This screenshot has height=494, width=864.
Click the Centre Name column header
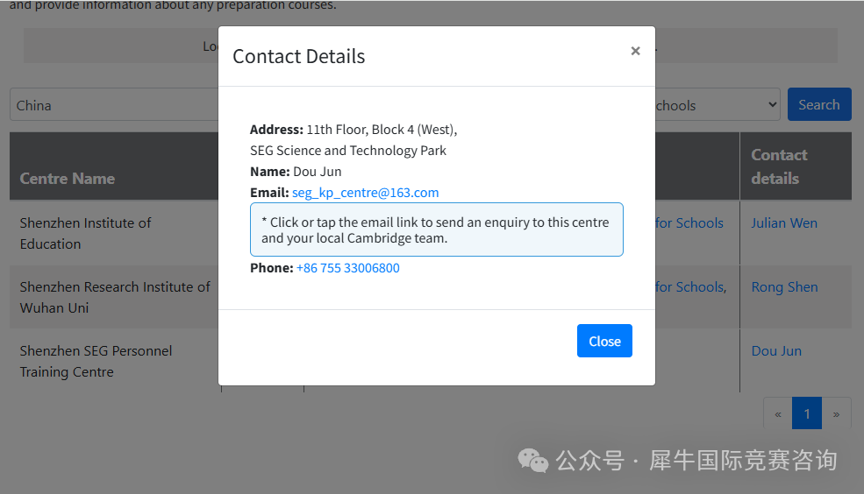pyautogui.click(x=68, y=179)
